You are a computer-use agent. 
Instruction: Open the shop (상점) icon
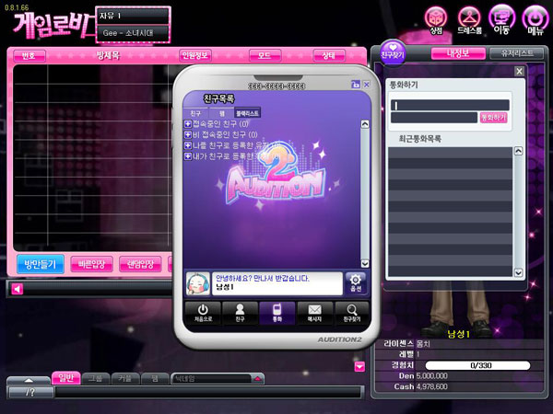tap(436, 17)
